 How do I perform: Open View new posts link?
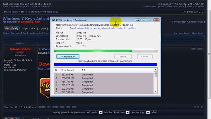[x=175, y=6]
